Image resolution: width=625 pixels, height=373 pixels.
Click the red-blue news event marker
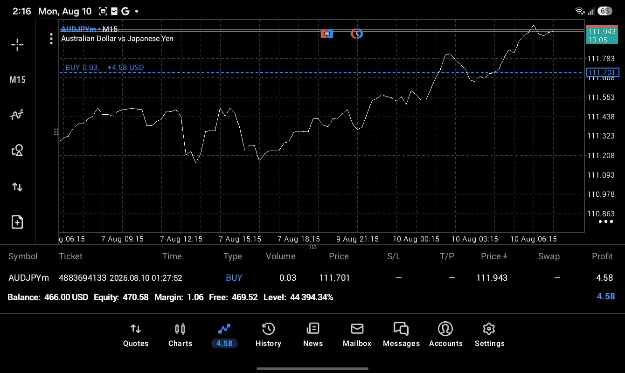327,34
